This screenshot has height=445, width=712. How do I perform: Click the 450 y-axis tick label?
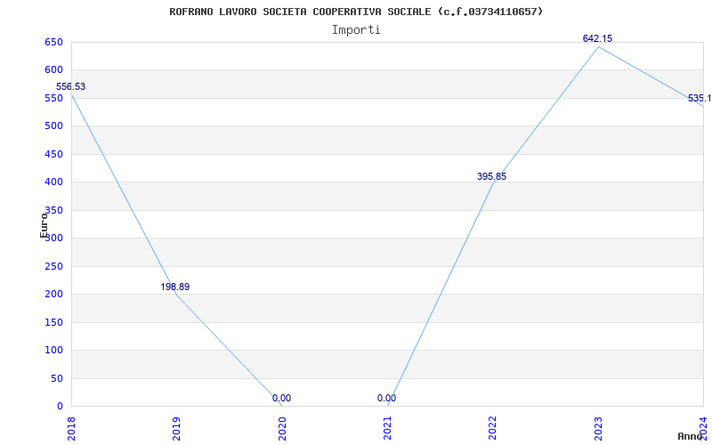click(53, 154)
